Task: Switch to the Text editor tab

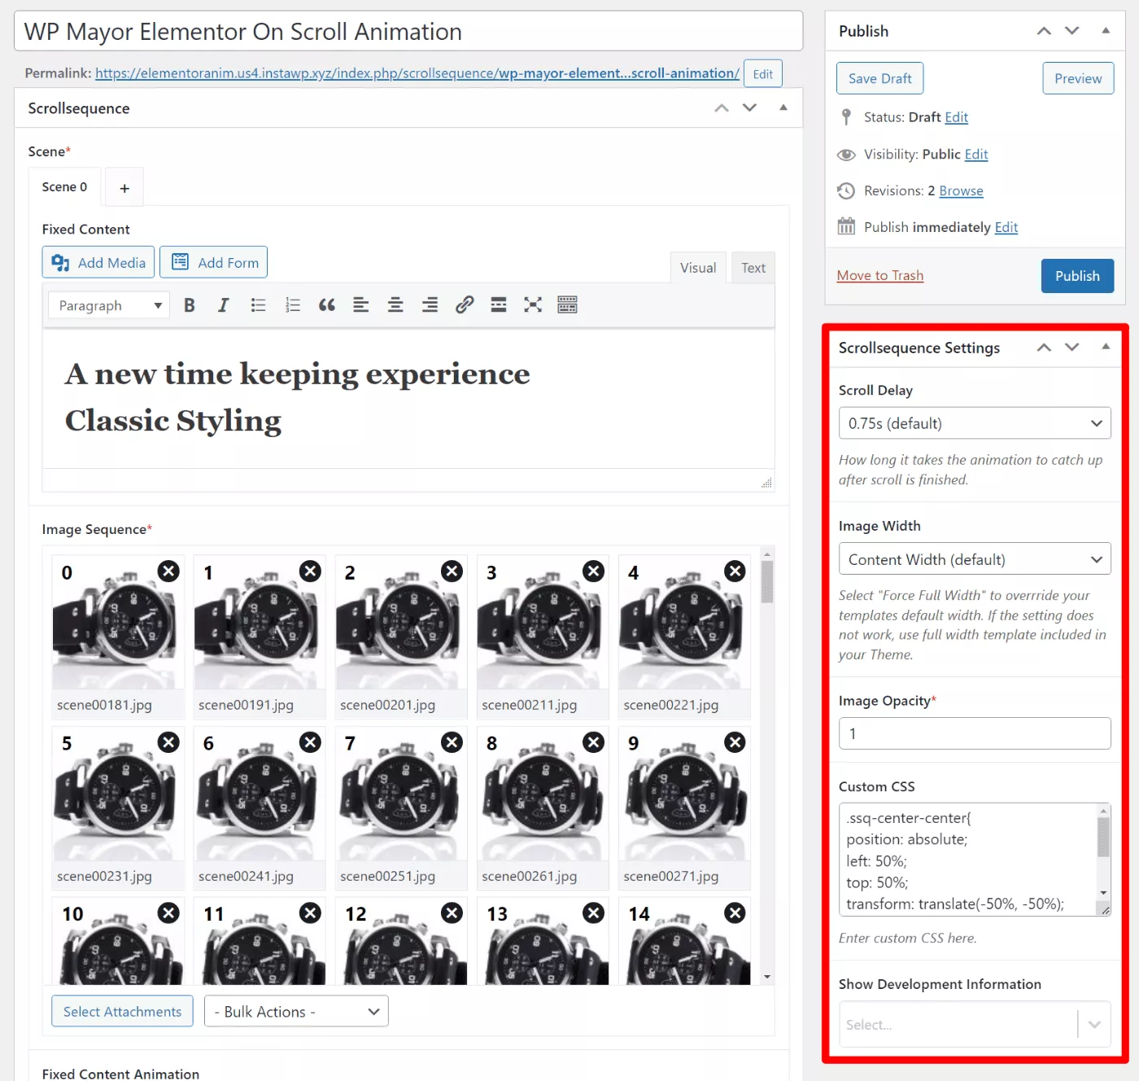Action: click(753, 268)
